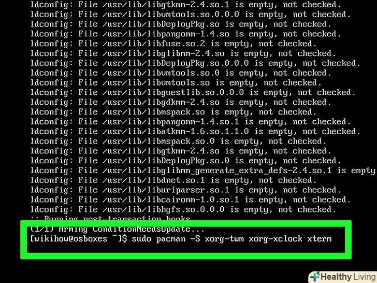This screenshot has height=283, width=377.
Task: Click xorg-twm in the pacman command
Action: click(224, 239)
